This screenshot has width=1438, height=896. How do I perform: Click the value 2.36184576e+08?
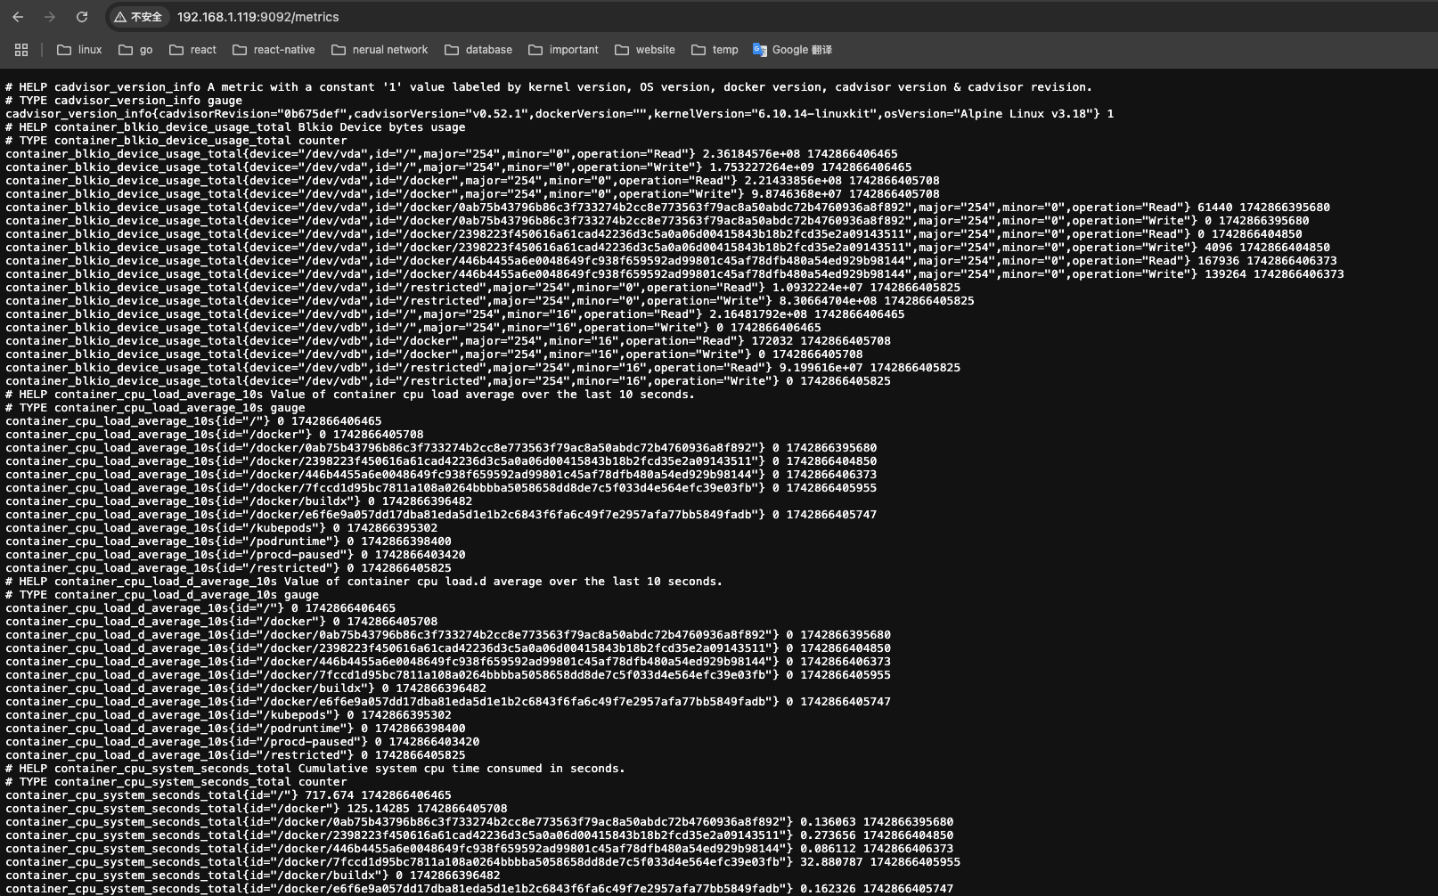click(x=751, y=154)
